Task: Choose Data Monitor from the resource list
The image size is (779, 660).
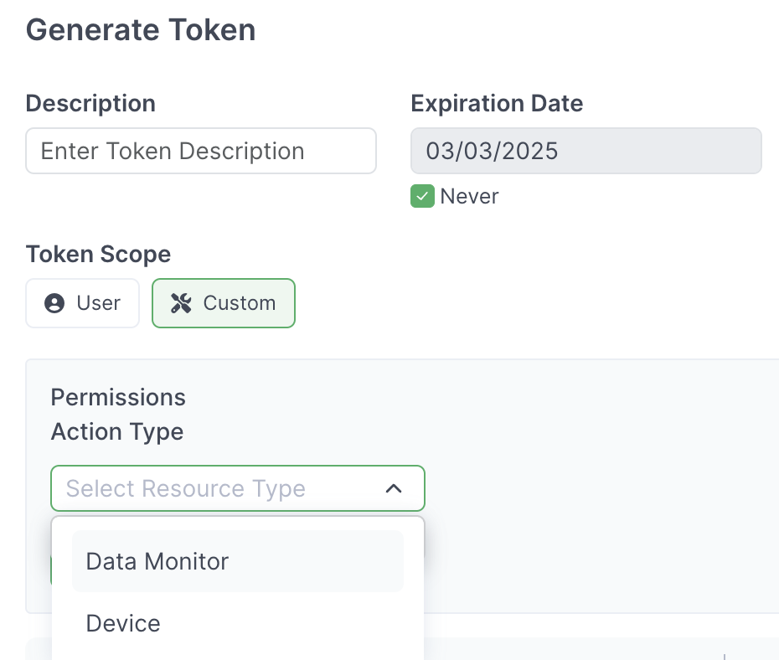Action: [238, 561]
